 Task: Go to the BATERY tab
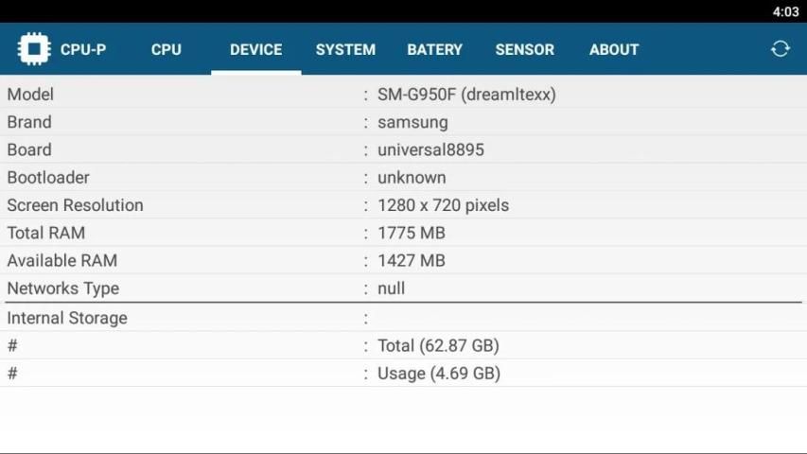point(434,49)
